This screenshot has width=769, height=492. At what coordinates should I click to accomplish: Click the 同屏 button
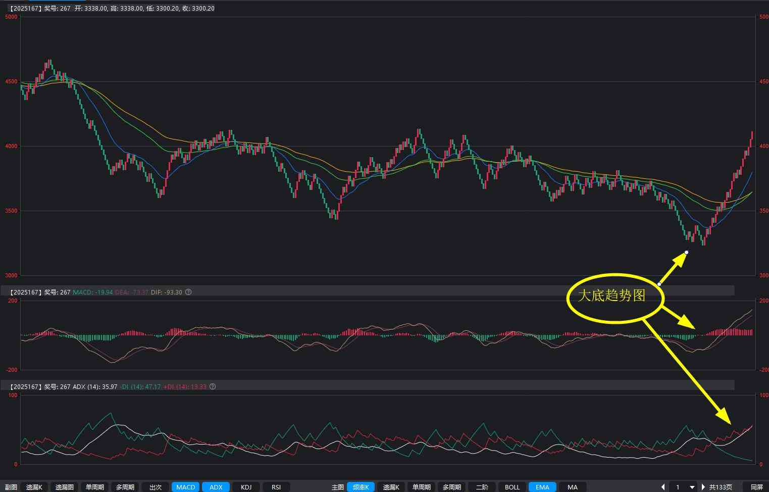pyautogui.click(x=756, y=487)
